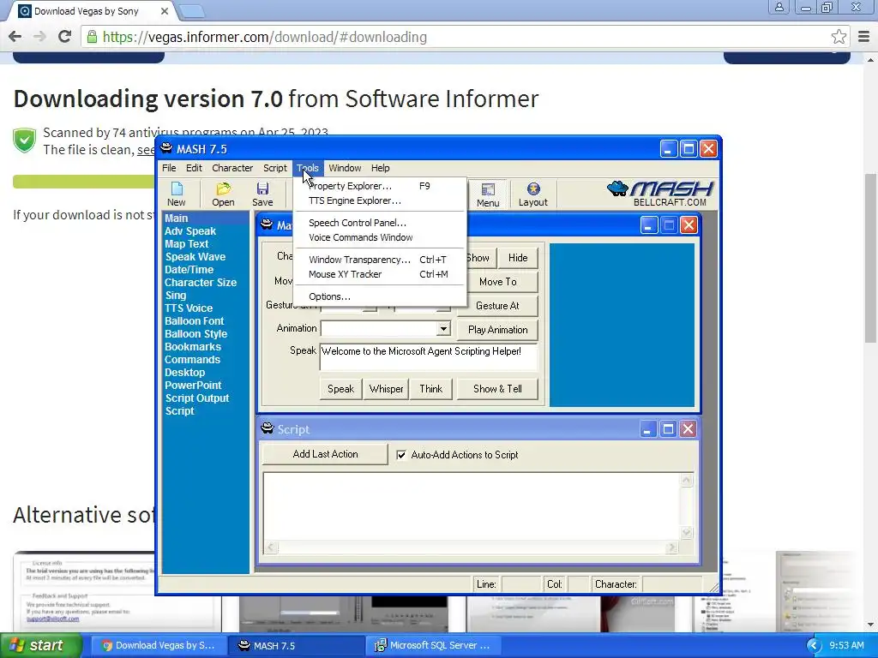Click the Script window title icon
Viewport: 878px width, 658px height.
point(268,428)
